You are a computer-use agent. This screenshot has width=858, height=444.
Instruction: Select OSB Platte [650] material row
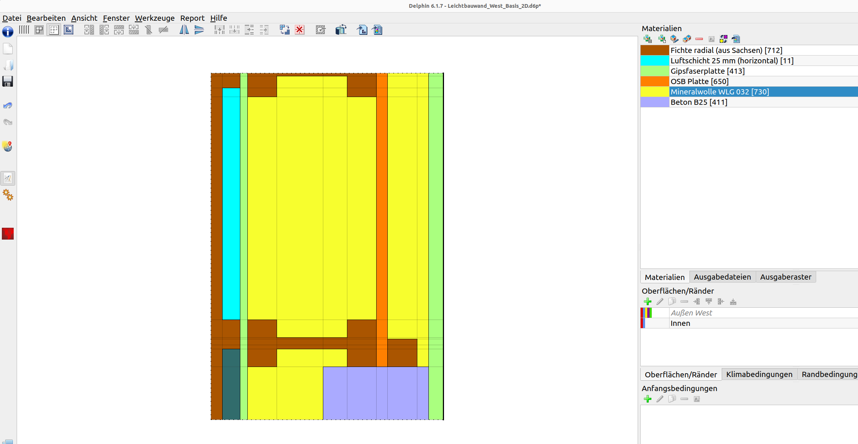(x=749, y=81)
